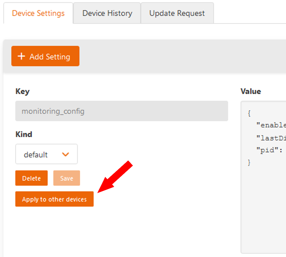This screenshot has height=257, width=286.
Task: Select the monitoring_config Key field
Action: pos(122,111)
